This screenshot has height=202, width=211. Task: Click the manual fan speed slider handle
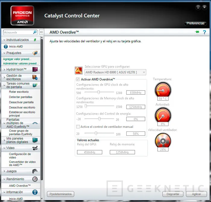pos(96,133)
